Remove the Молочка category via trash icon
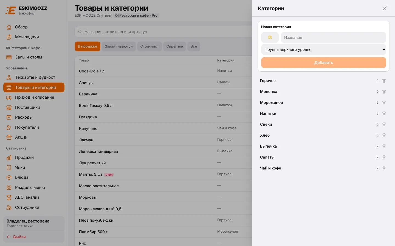This screenshot has width=395, height=246. (384, 92)
